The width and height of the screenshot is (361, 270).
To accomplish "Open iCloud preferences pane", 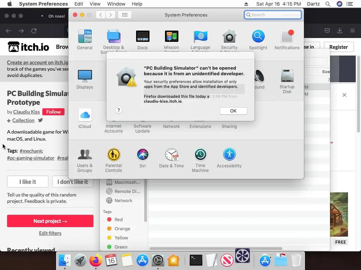I will point(85,118).
